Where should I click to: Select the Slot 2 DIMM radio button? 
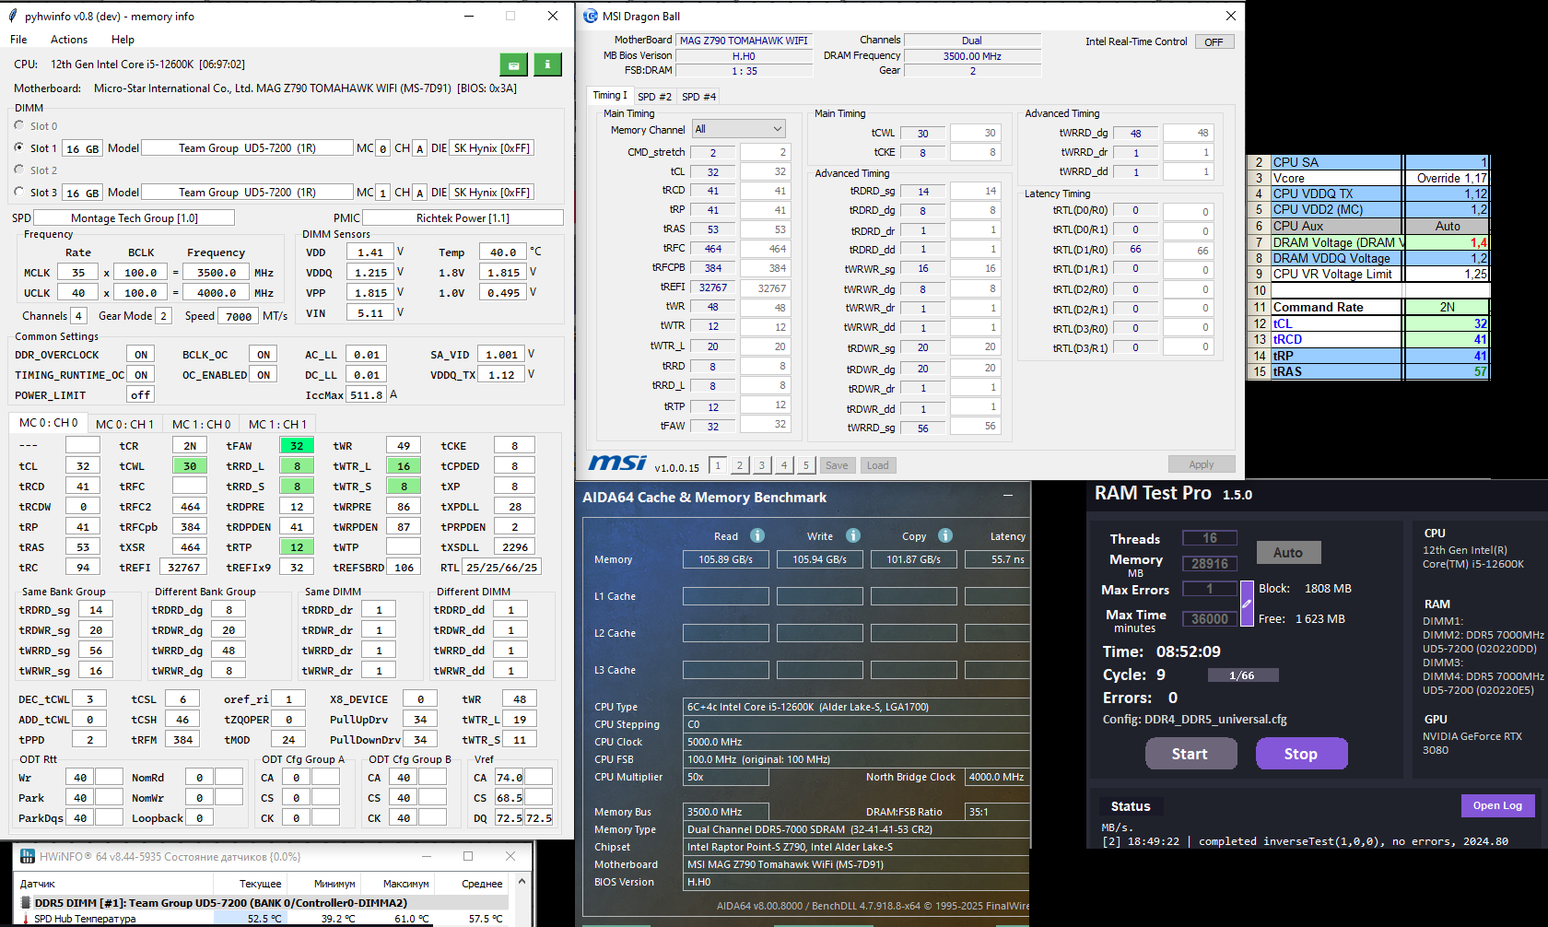19,170
